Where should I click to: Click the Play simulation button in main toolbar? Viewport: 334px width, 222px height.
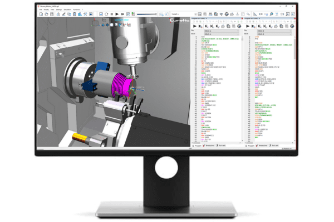117,14
